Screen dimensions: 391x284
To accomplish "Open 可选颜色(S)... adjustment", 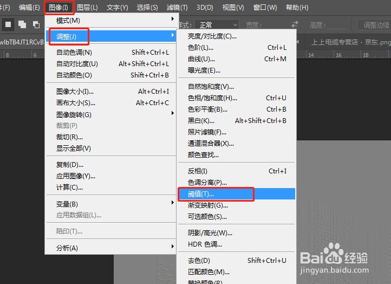I will click(237, 217).
